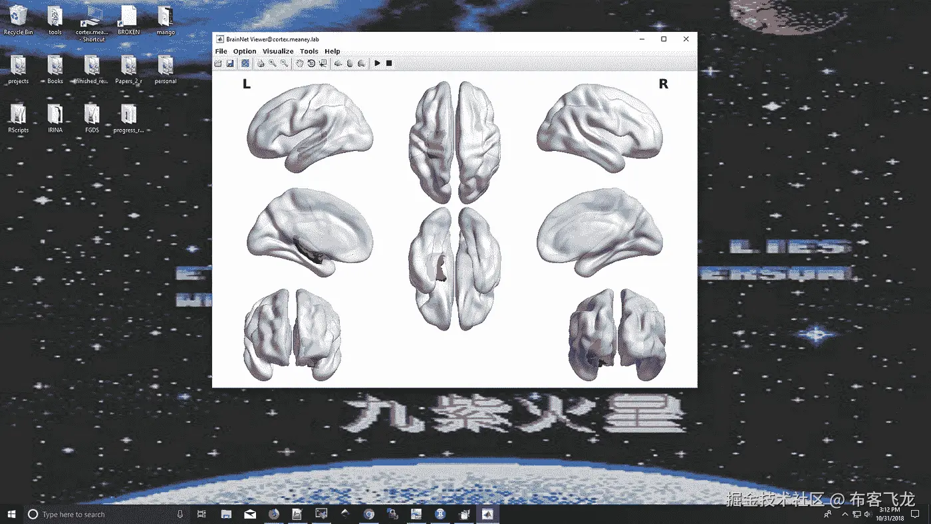Screen dimensions: 931x524
Task: Open the Help menu
Action: pos(332,51)
